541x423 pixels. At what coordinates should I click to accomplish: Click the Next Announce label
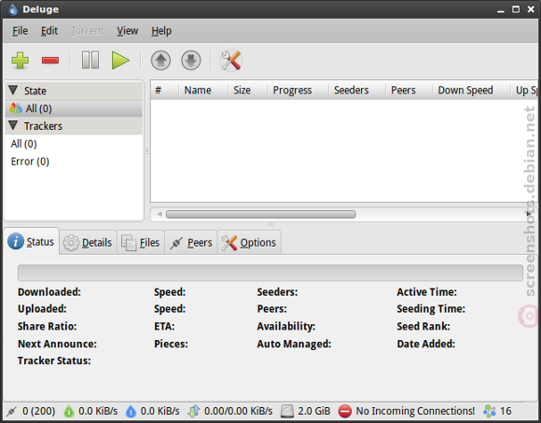(x=57, y=344)
